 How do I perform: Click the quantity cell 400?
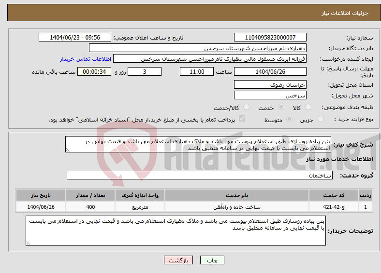(90, 207)
